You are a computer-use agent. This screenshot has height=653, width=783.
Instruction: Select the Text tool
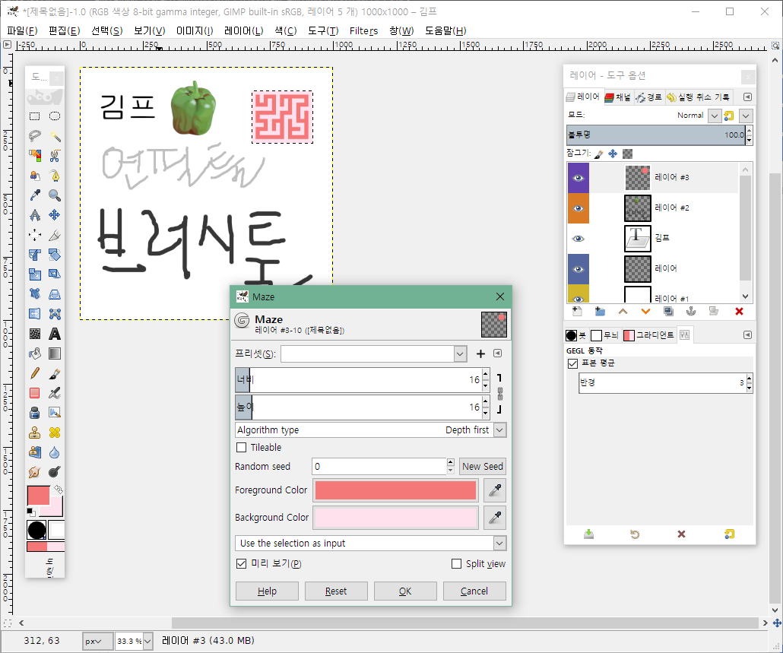click(55, 334)
